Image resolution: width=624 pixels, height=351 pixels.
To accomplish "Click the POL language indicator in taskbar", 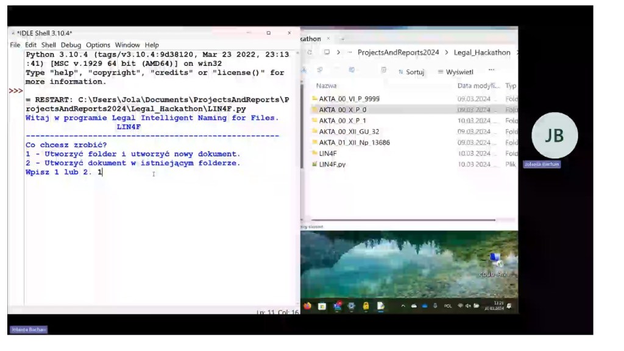I will (448, 306).
